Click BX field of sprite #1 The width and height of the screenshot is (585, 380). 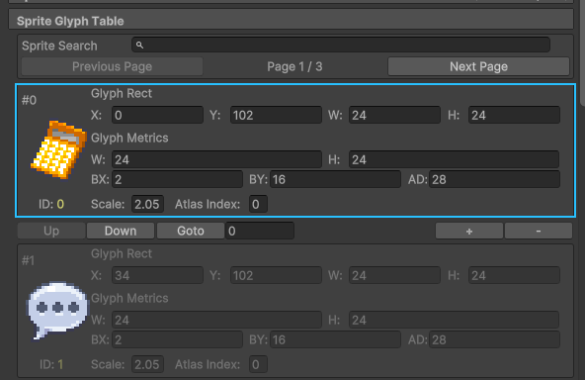point(177,339)
